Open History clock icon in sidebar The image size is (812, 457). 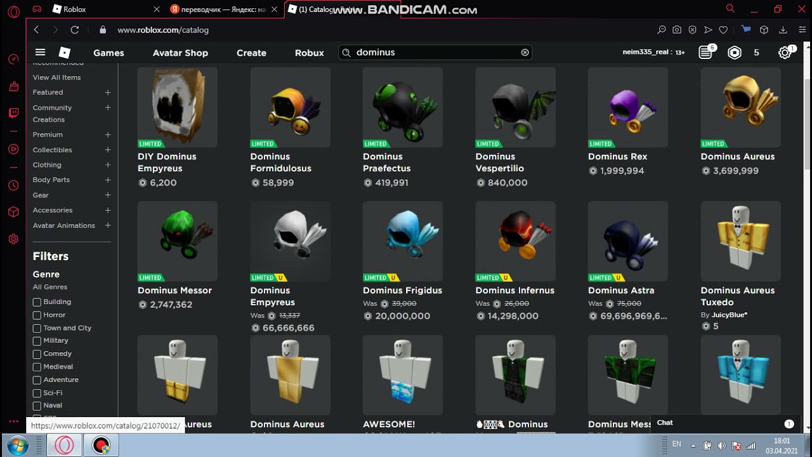[x=13, y=185]
